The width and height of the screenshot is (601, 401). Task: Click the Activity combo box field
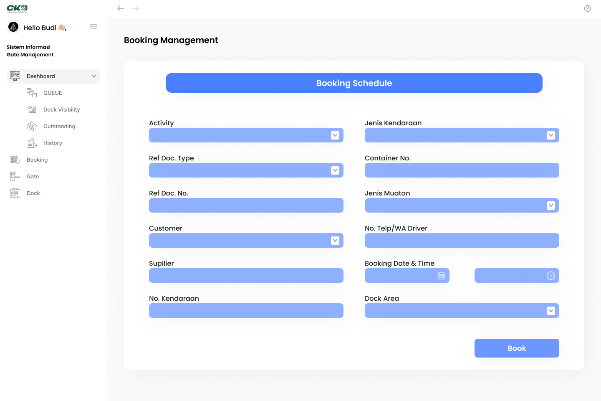point(246,135)
